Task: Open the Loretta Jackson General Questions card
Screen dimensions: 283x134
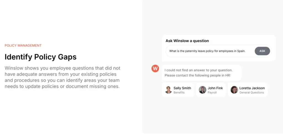Action: (x=248, y=90)
